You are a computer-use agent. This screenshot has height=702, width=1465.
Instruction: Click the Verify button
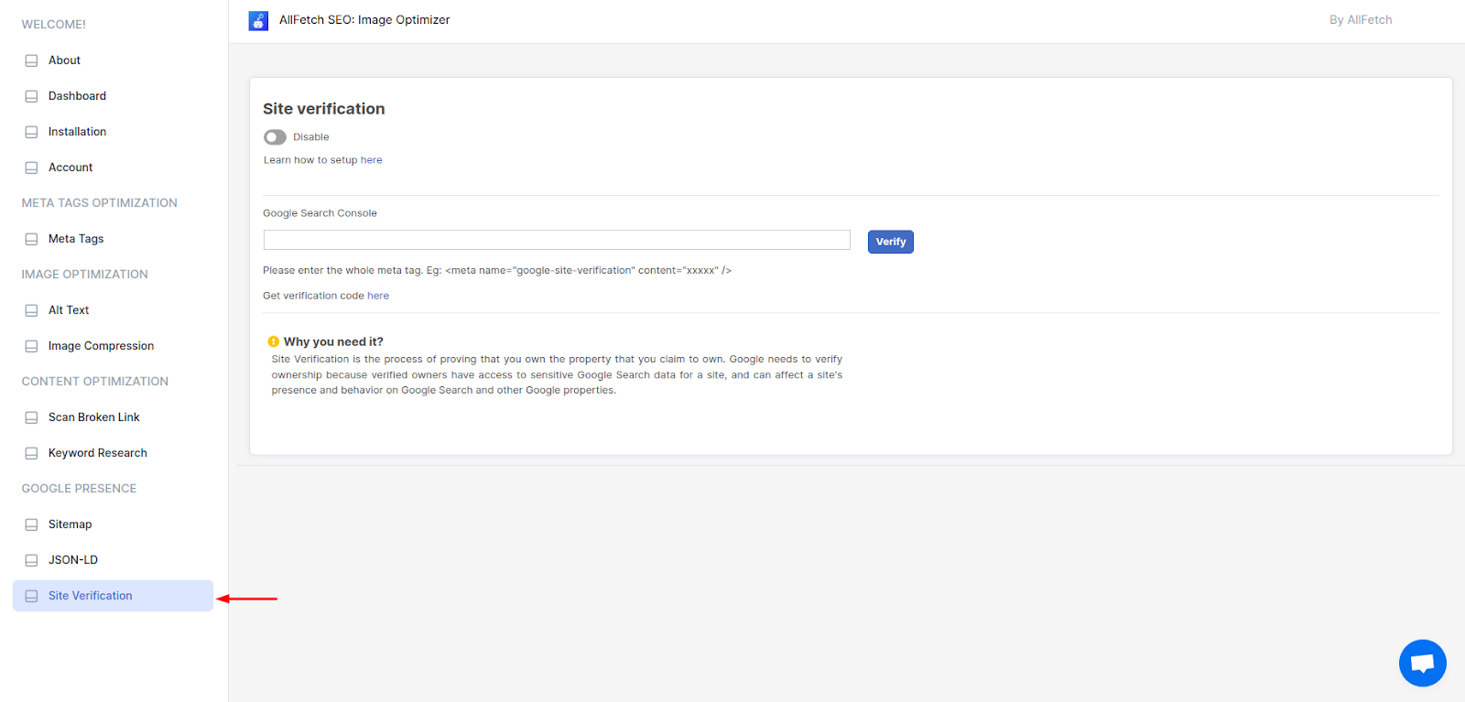click(x=891, y=242)
